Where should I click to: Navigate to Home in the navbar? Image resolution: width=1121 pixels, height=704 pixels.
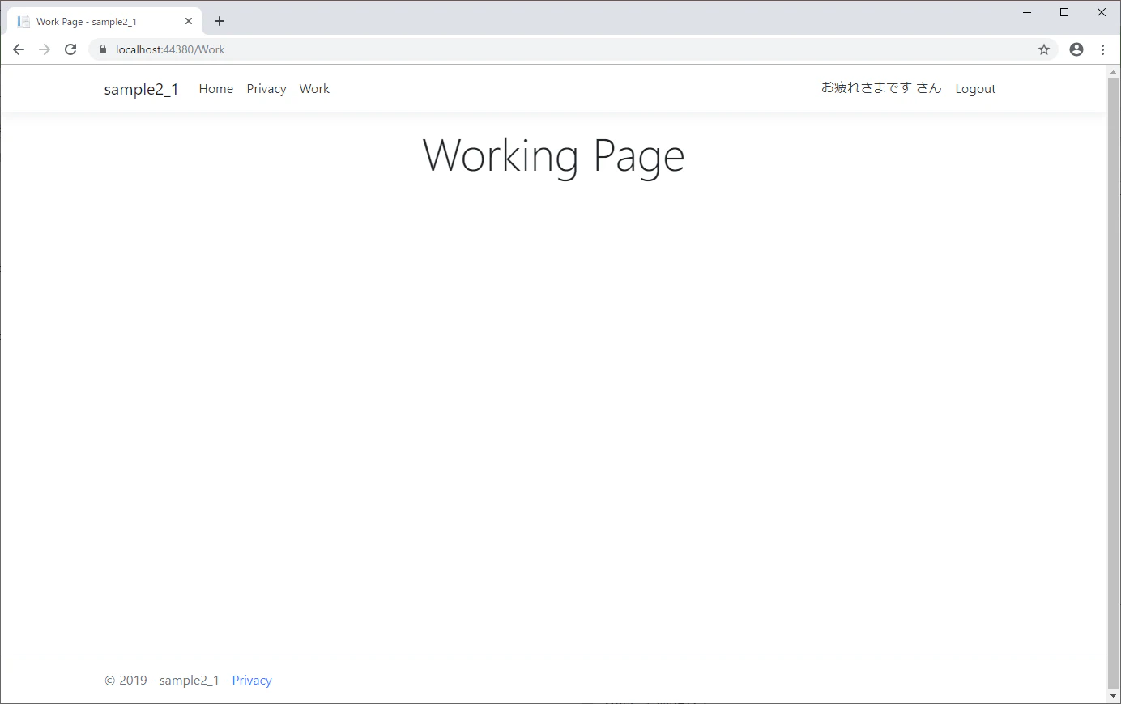216,89
